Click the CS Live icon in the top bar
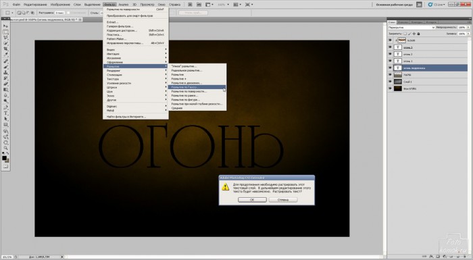The image size is (473, 260). pos(430,5)
